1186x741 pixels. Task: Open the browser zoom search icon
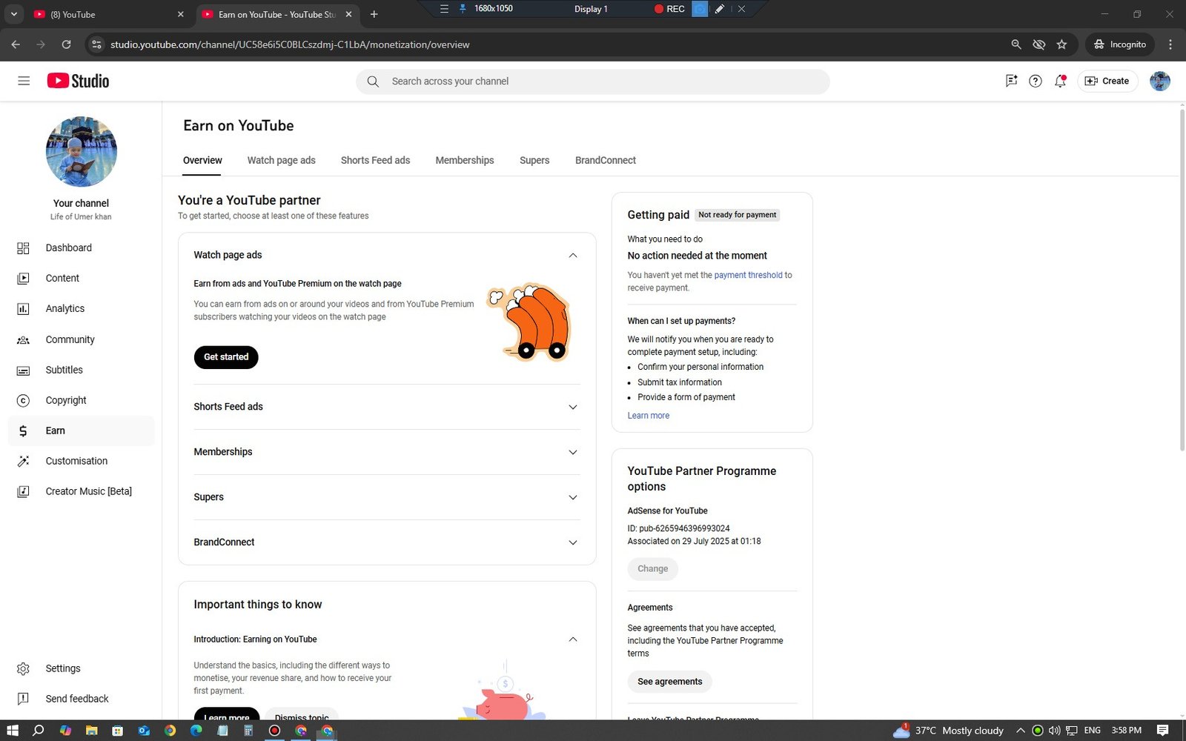1016,44
